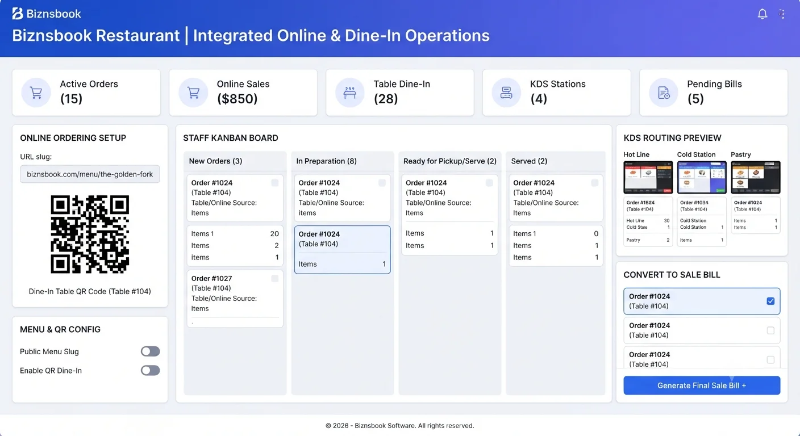
Task: Uncheck the checked order in Convert to Sale Bill
Action: [x=770, y=301]
